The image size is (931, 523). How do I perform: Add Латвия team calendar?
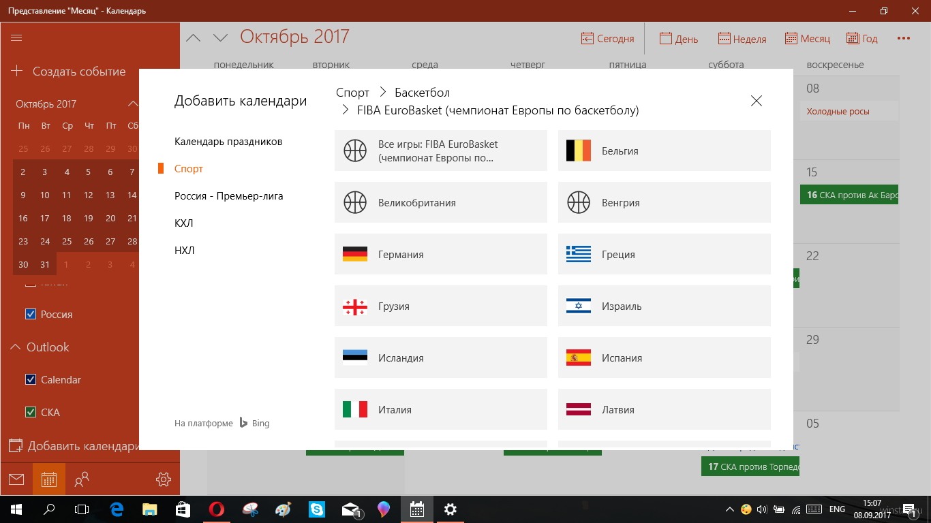(x=665, y=409)
